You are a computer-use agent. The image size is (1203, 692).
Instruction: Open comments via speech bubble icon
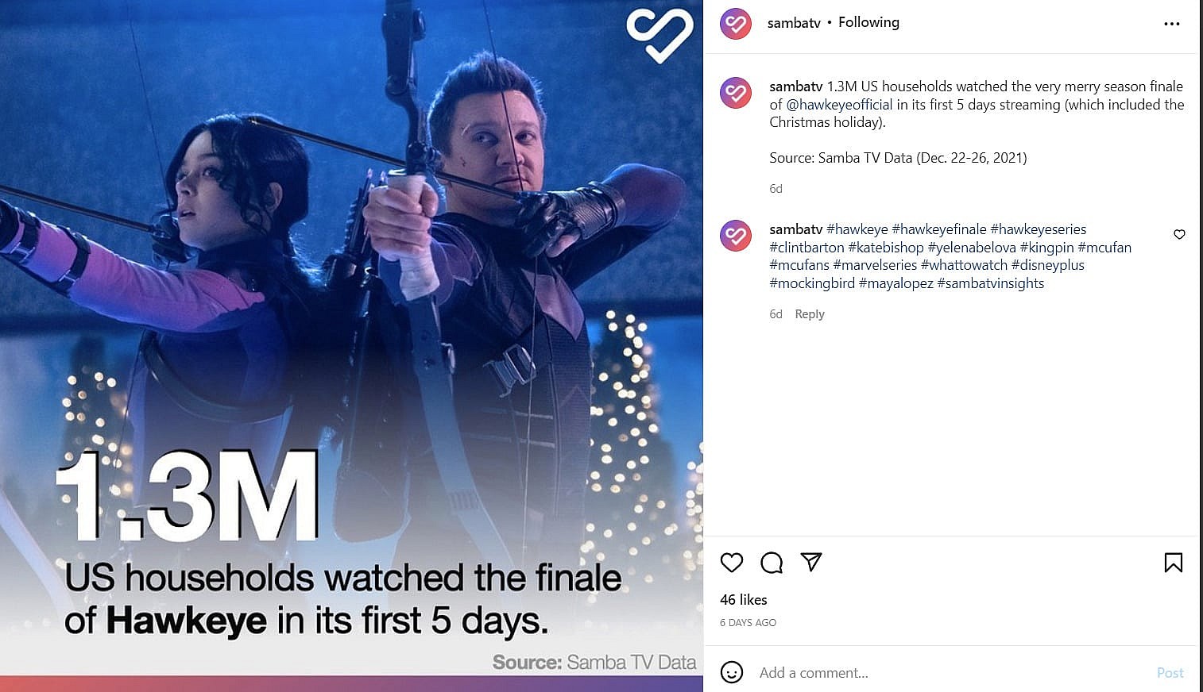click(x=772, y=563)
